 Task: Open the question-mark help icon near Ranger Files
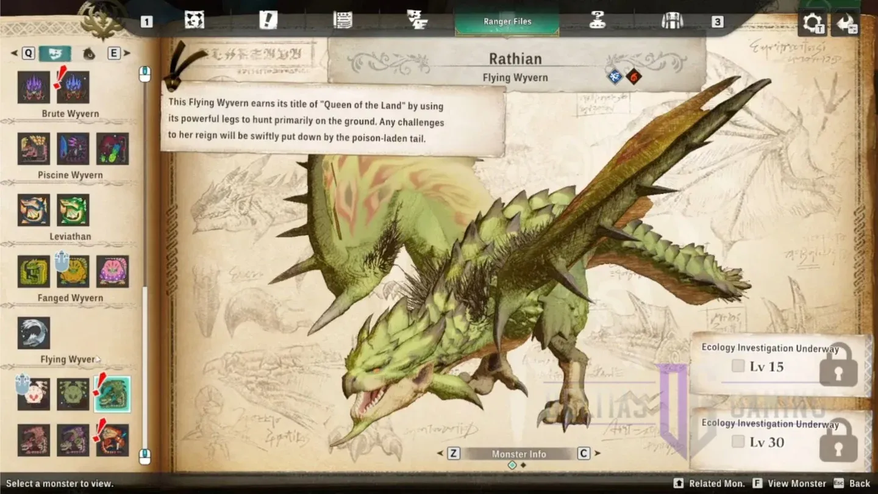click(x=597, y=20)
